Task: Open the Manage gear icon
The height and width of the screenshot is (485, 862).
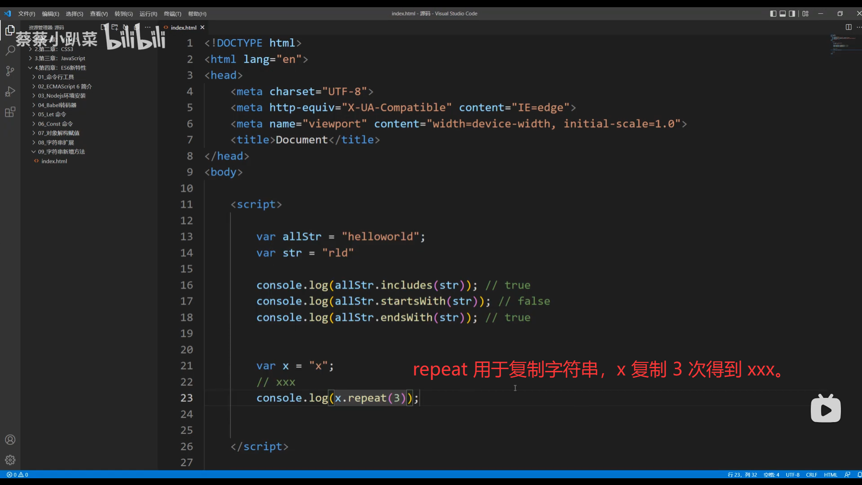Action: coord(10,460)
